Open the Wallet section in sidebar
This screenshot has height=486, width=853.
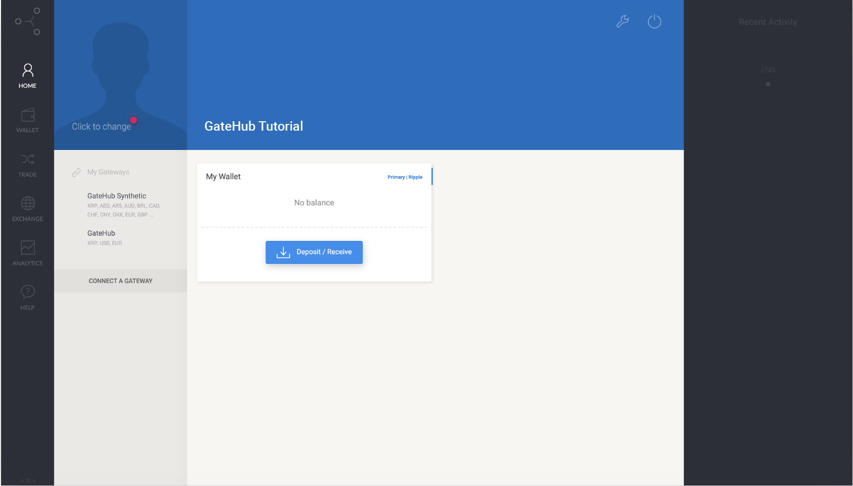coord(28,121)
